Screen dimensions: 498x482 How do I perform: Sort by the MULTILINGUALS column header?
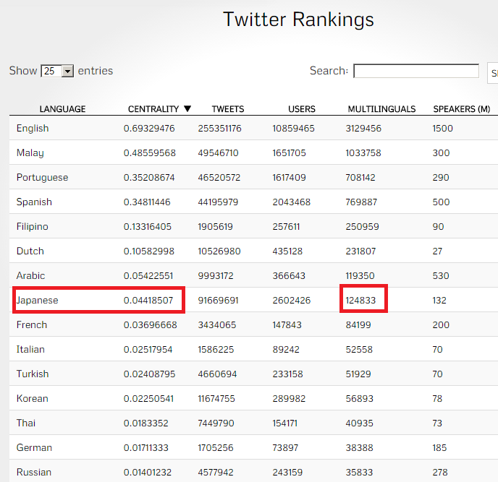(381, 109)
